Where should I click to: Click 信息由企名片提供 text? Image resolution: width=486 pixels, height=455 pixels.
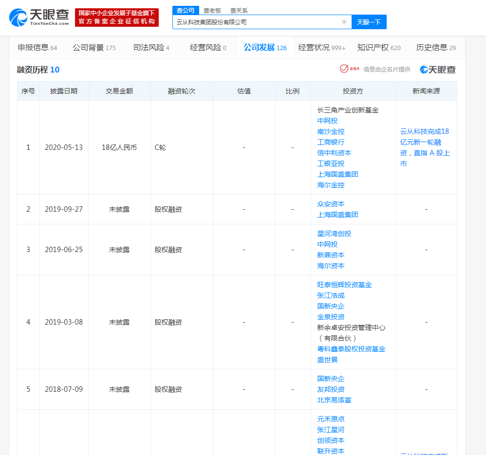point(387,70)
